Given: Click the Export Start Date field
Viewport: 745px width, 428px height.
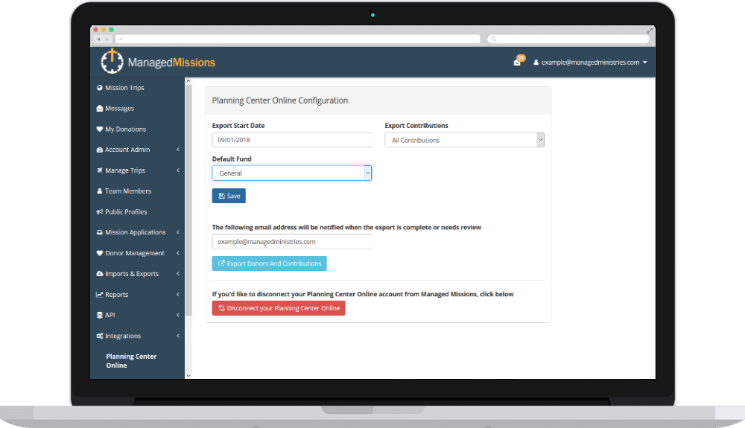Looking at the screenshot, I should pos(292,140).
